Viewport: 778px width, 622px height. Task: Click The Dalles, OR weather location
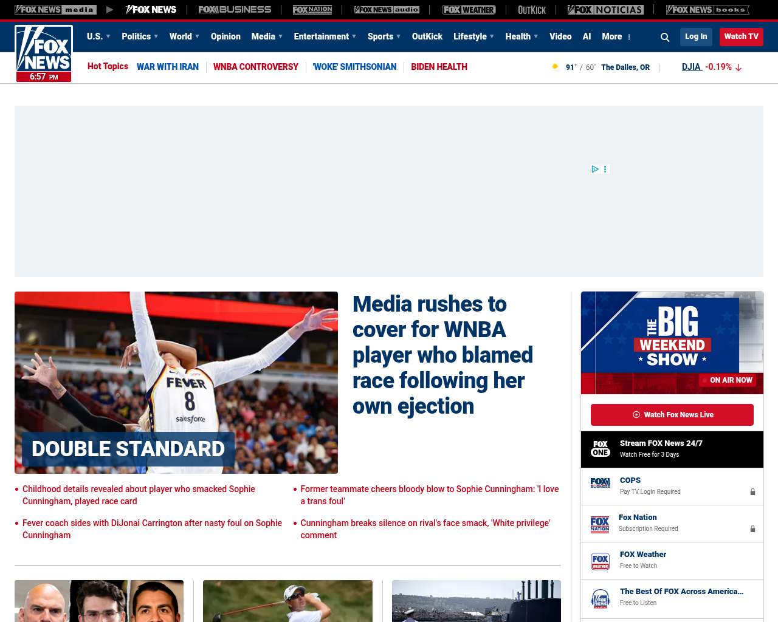click(x=625, y=67)
